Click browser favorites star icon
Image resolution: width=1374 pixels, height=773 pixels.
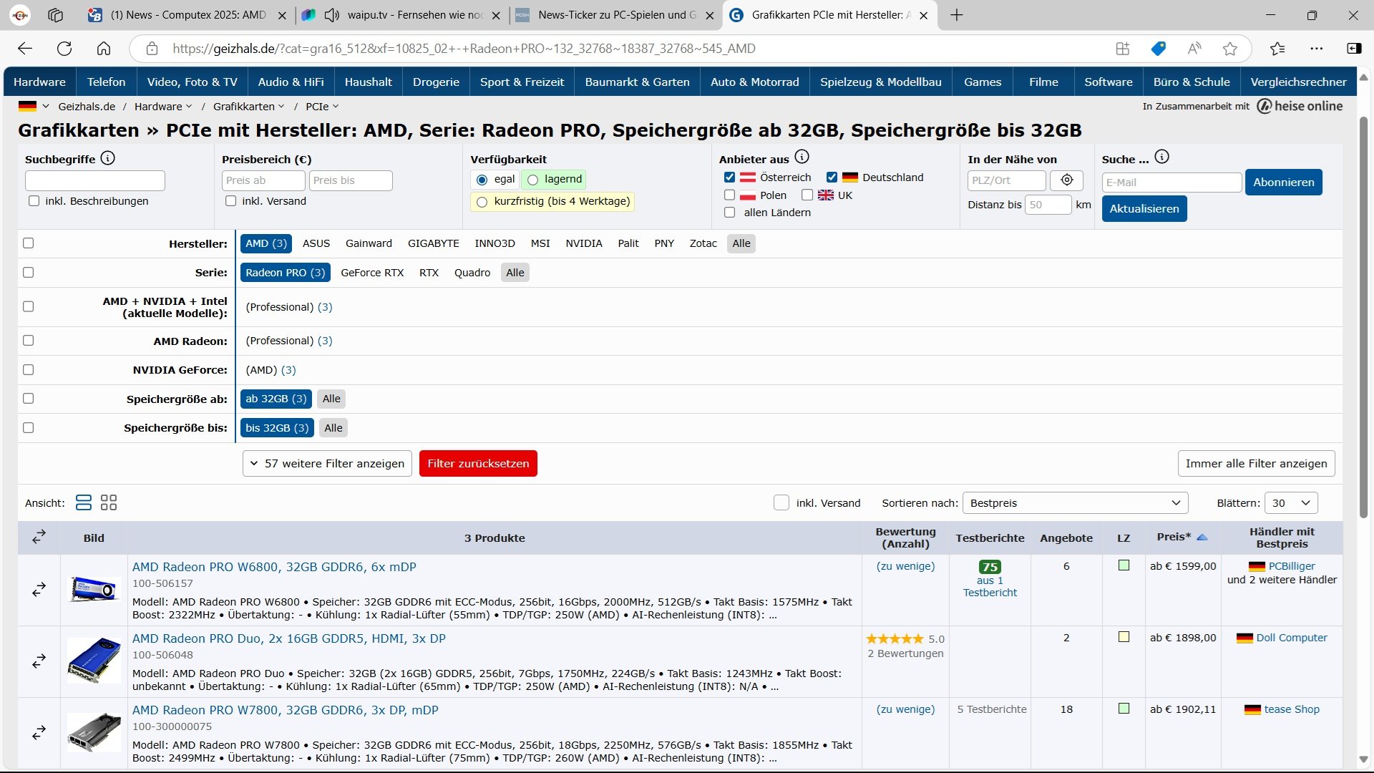coord(1230,49)
